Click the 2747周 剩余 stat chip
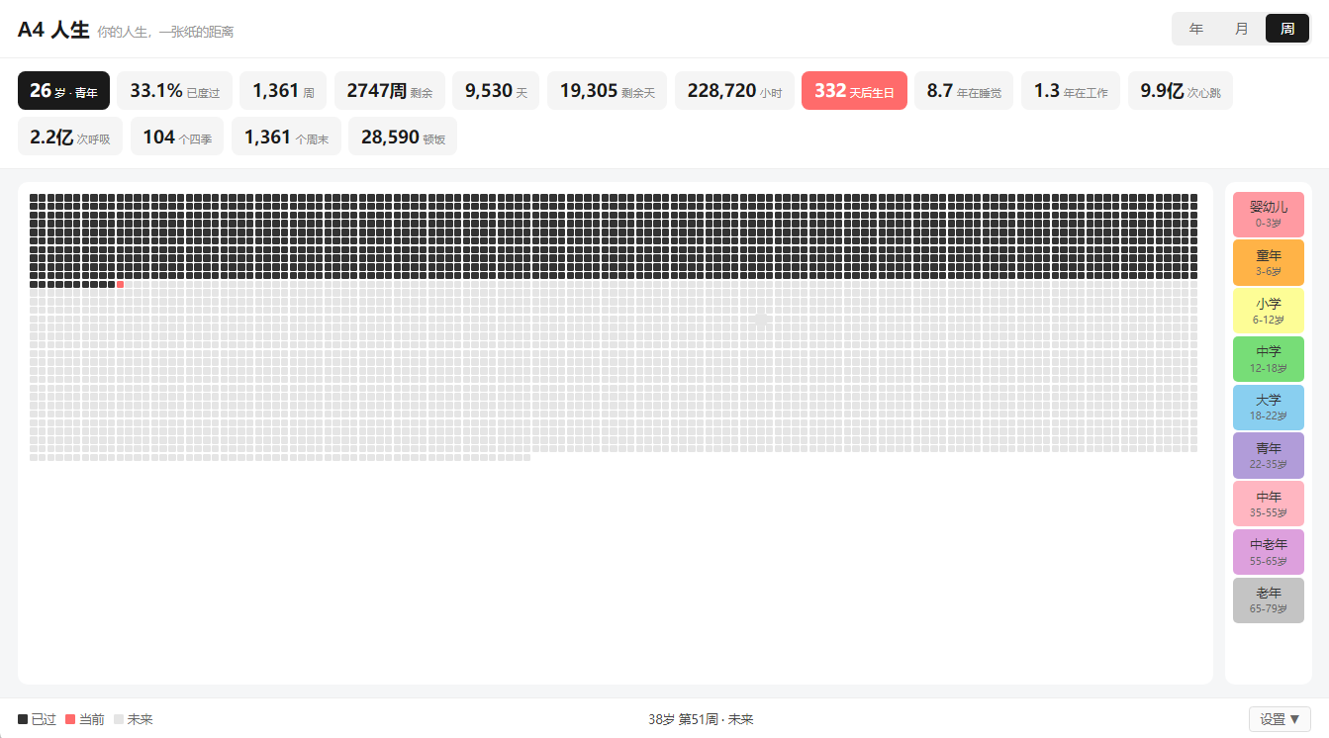 click(390, 91)
